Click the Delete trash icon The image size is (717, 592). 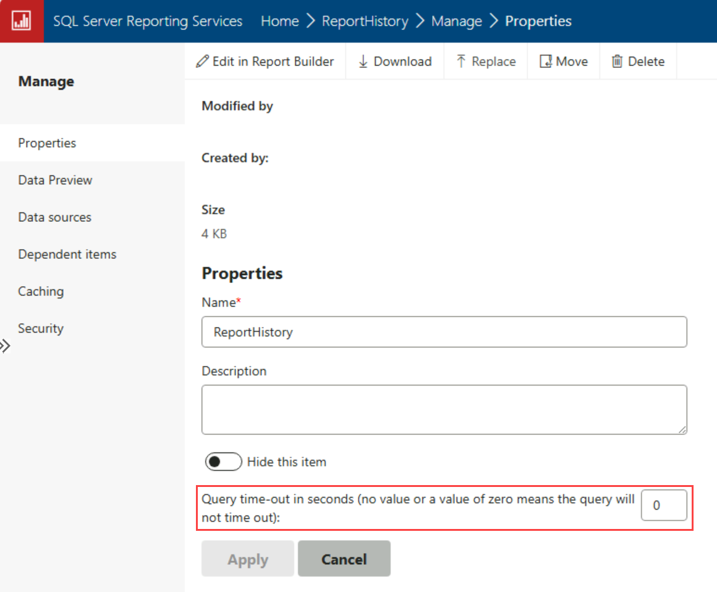(x=617, y=61)
